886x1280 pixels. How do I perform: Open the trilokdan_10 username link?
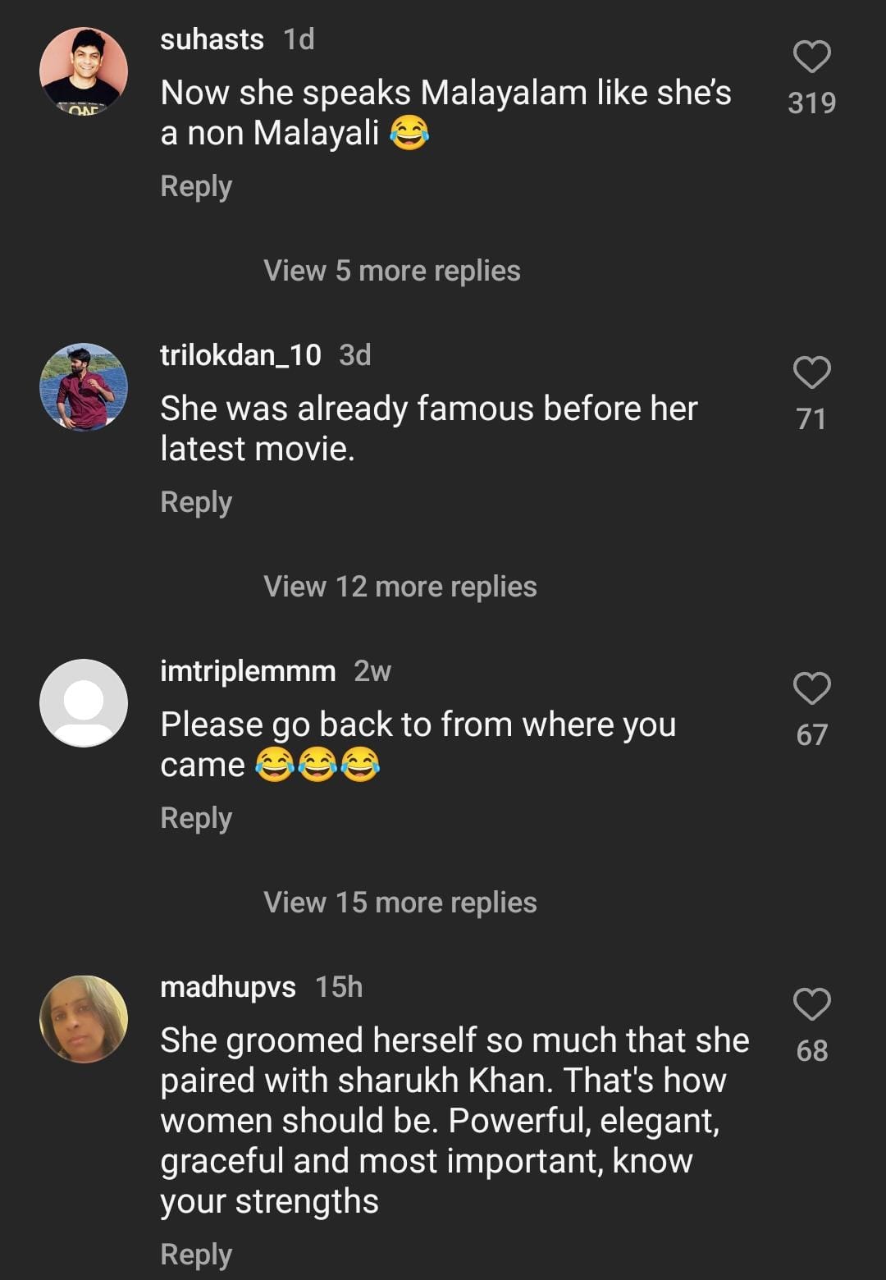click(240, 355)
